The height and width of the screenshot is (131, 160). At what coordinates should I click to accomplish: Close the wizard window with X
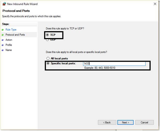[x=155, y=4]
